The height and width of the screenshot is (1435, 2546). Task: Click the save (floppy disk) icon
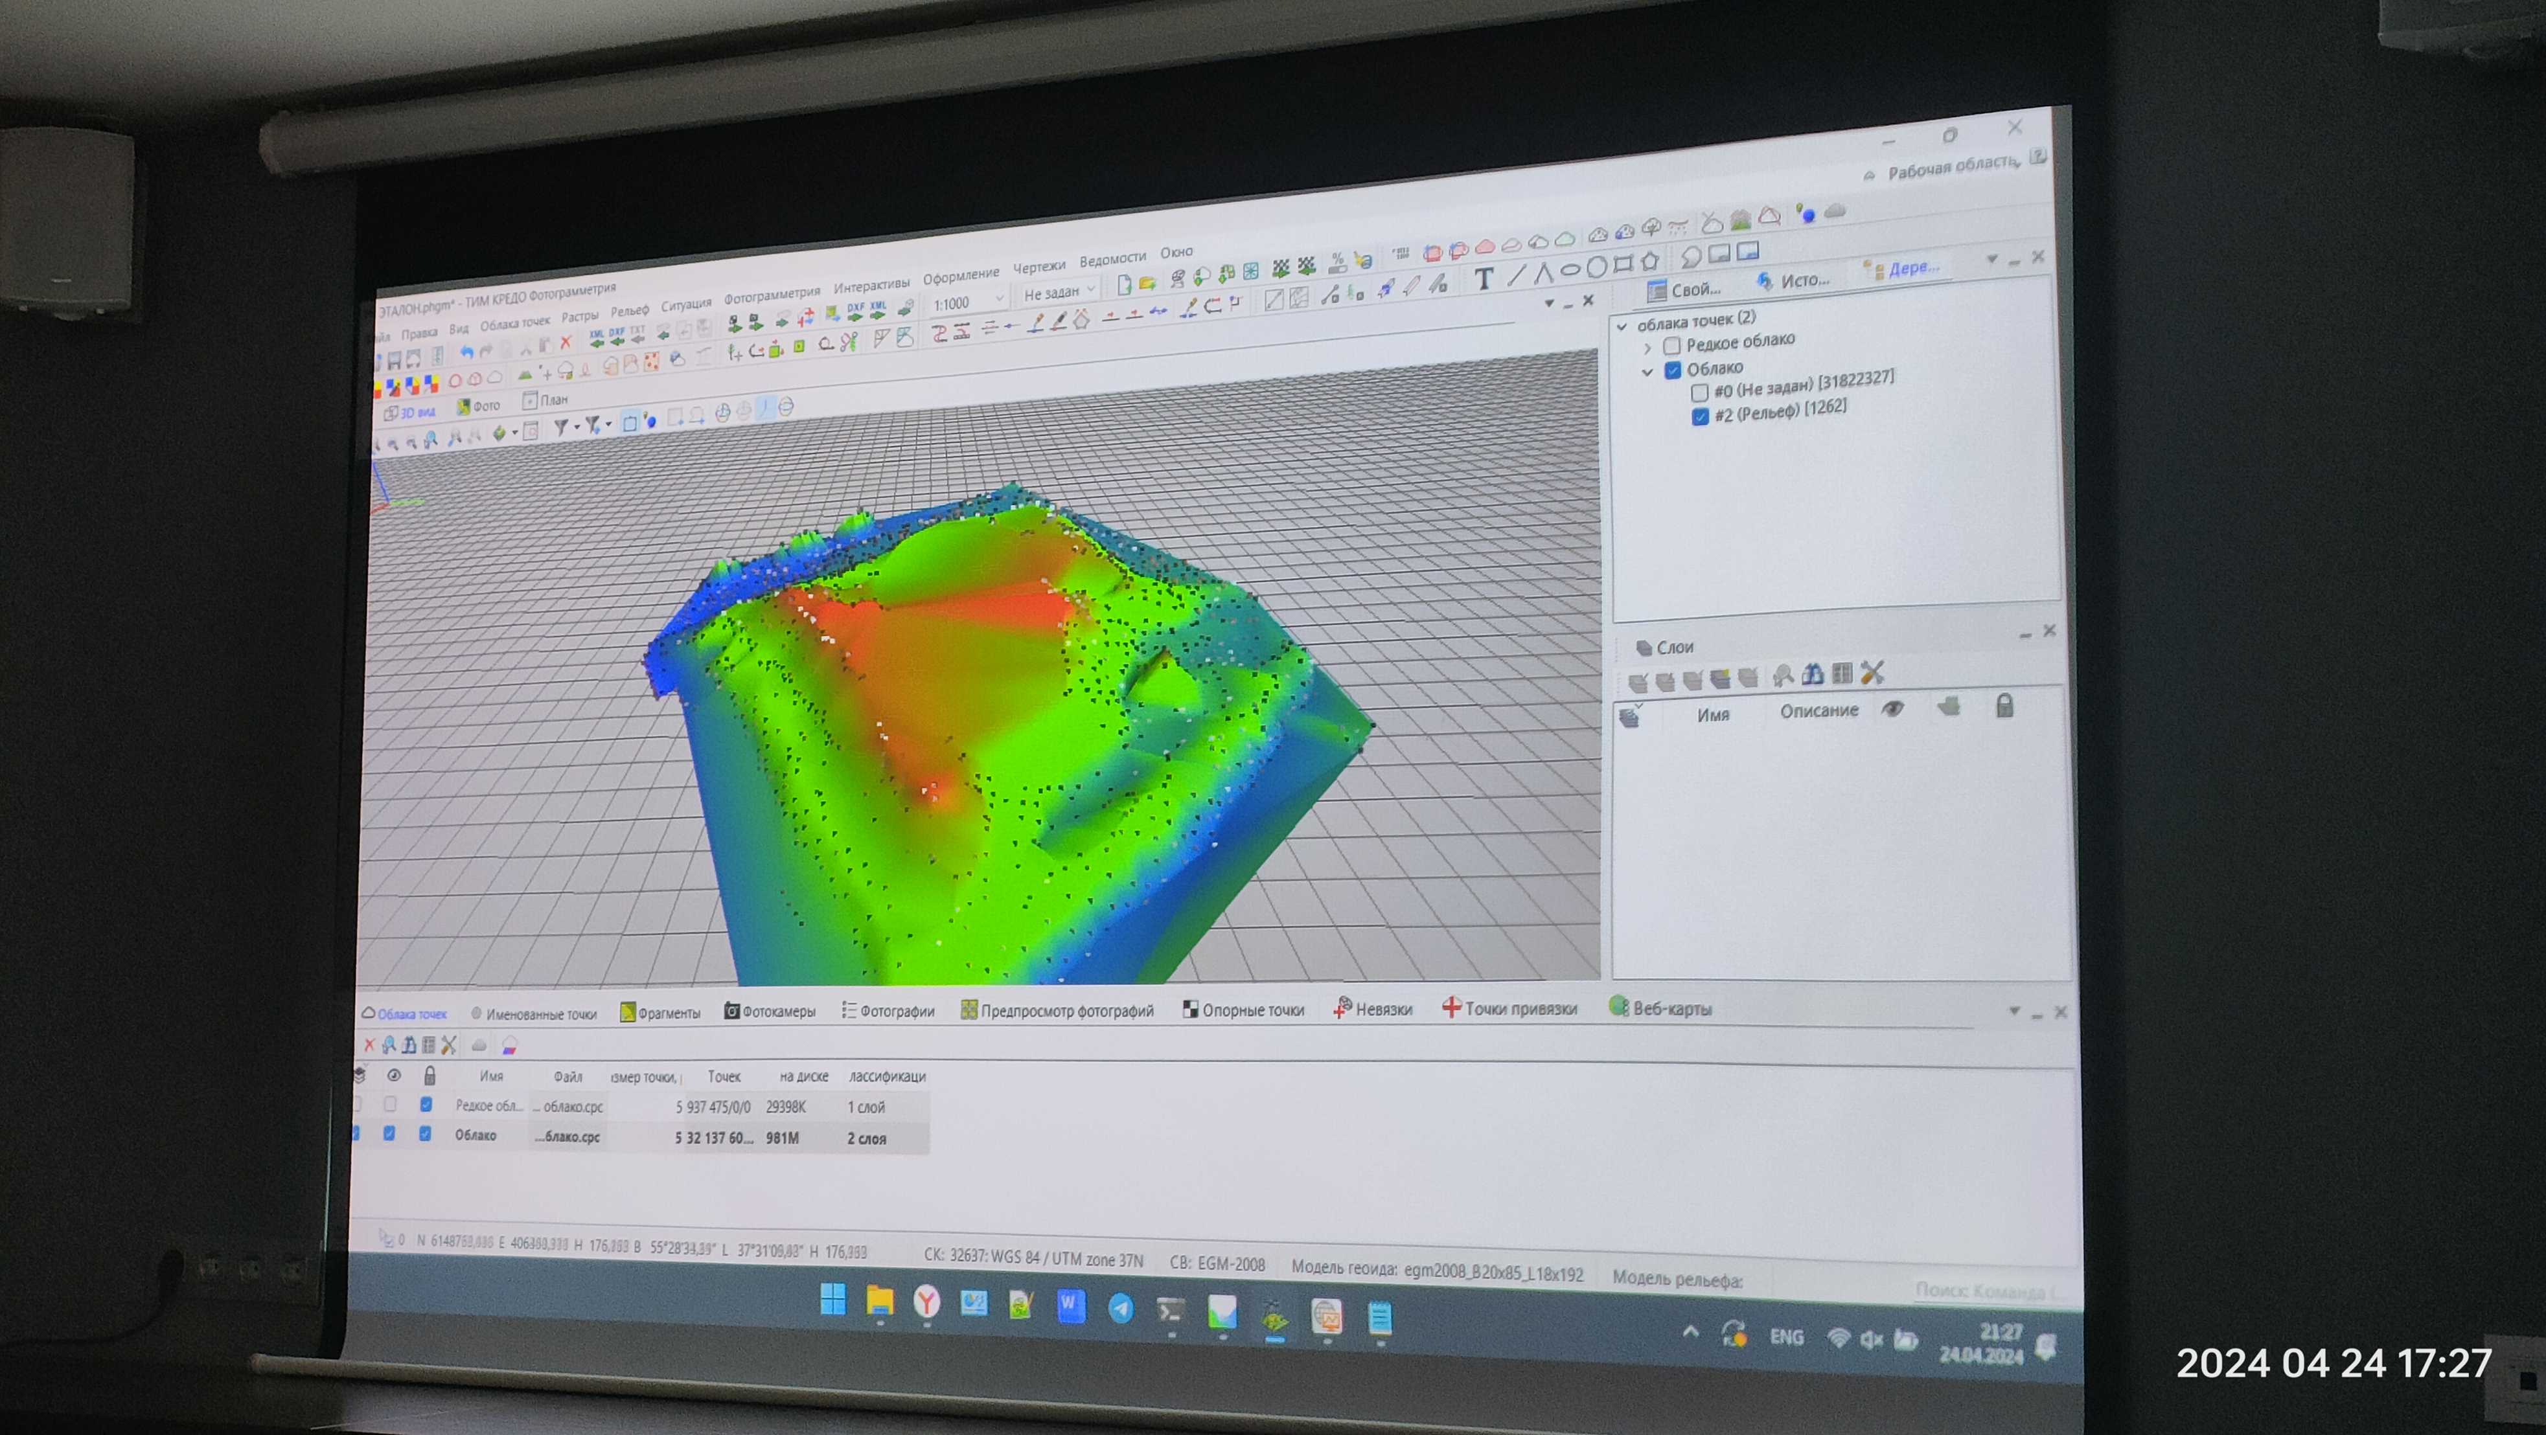(x=395, y=359)
